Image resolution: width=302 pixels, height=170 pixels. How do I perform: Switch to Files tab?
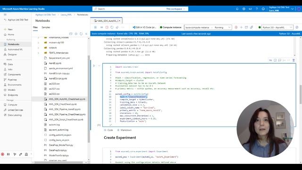point(35,27)
